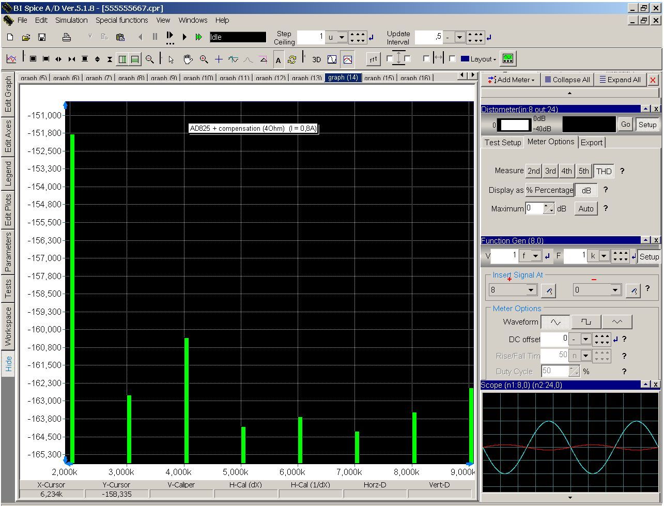Click the Save floppy disk icon
The height and width of the screenshot is (506, 664).
[x=42, y=37]
